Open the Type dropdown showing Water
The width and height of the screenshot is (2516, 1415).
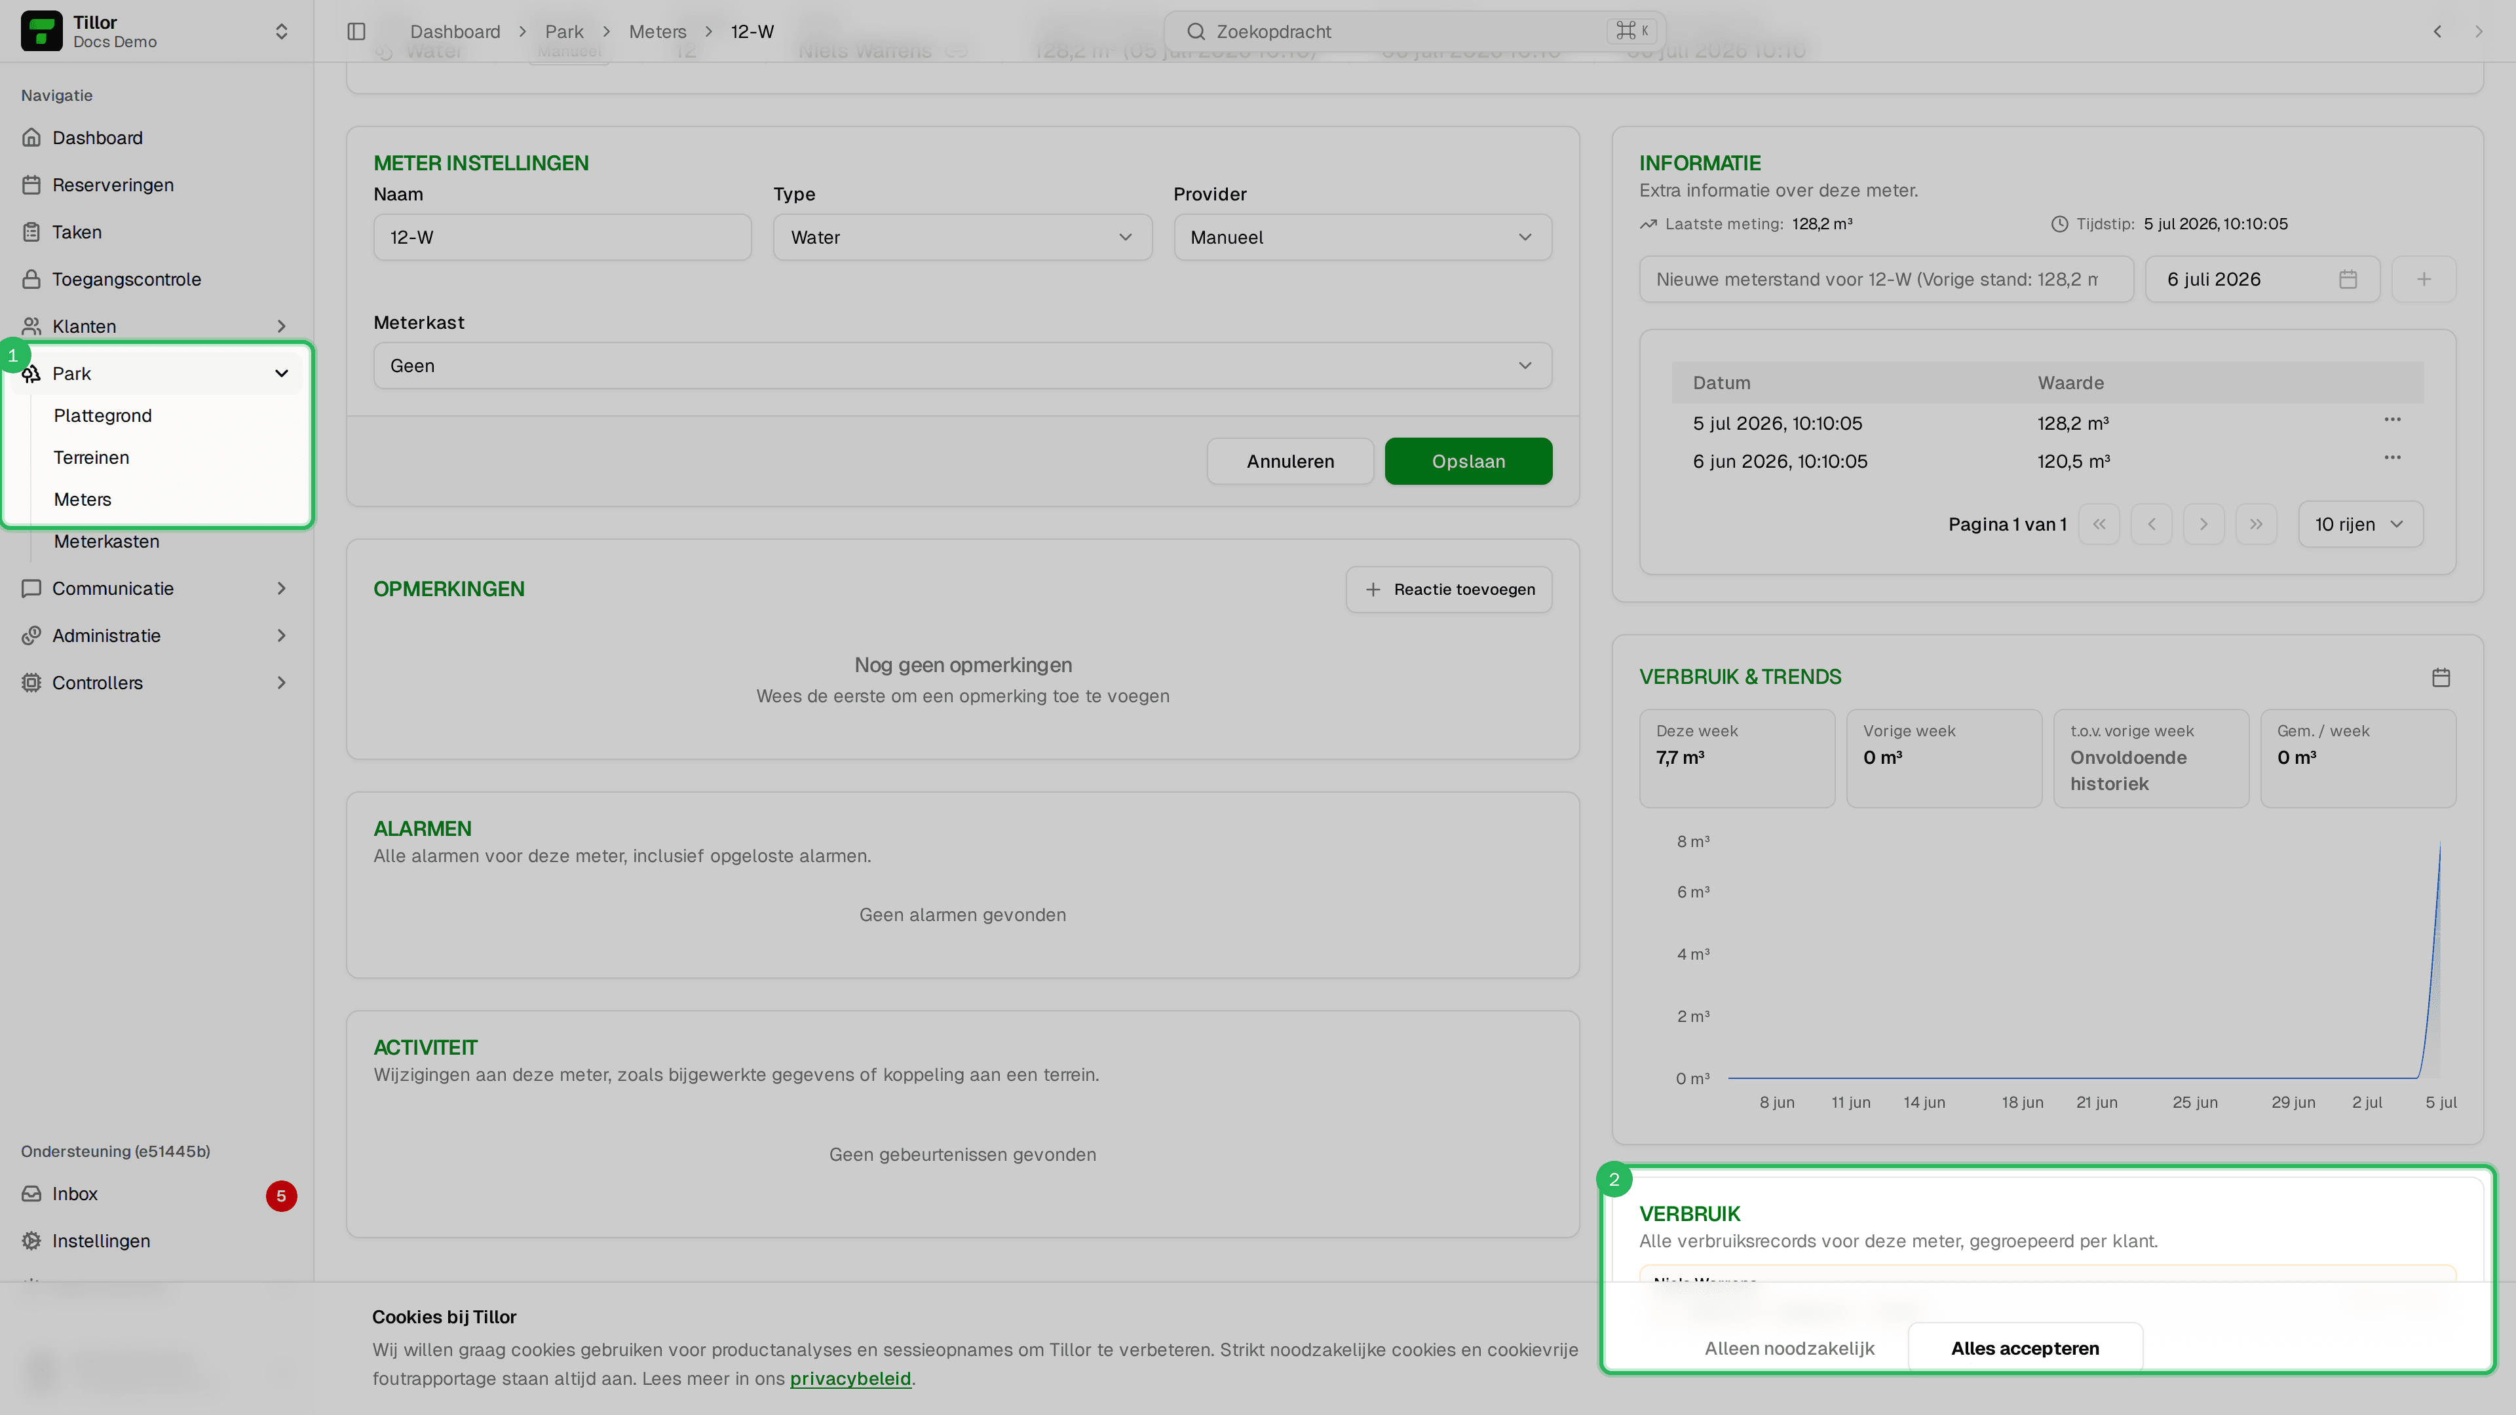click(962, 237)
